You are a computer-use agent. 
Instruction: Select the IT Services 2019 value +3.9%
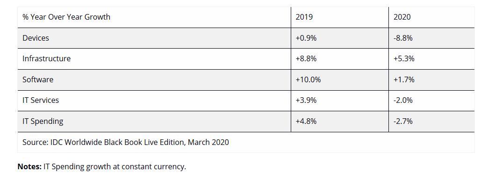point(306,100)
